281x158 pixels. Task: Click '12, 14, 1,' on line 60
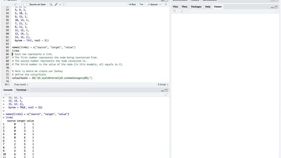pos(22,34)
